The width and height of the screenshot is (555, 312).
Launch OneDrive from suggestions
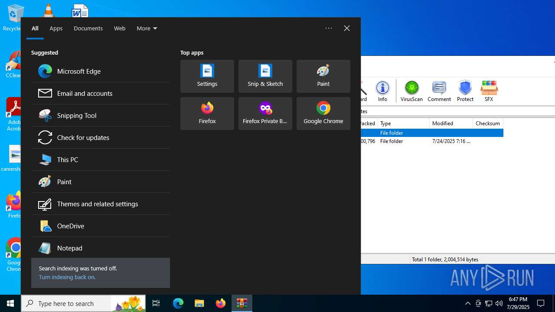100,226
